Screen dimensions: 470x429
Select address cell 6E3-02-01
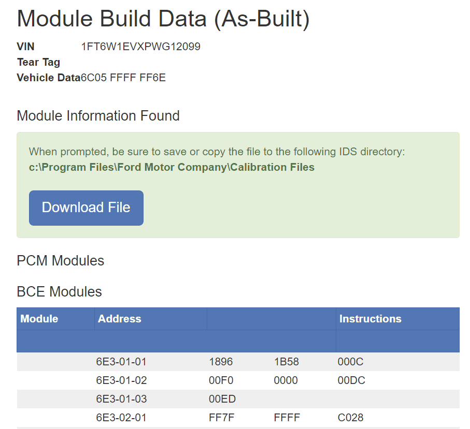(121, 418)
